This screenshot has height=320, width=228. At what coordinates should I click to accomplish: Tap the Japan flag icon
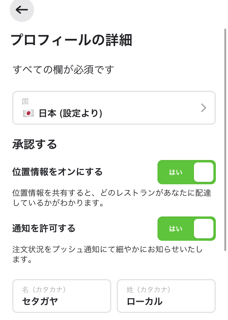click(28, 113)
